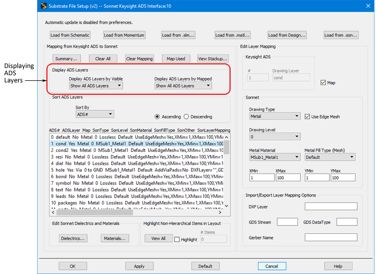376x274 pixels.
Task: Click the Gerber Name input field
Action: click(331, 237)
